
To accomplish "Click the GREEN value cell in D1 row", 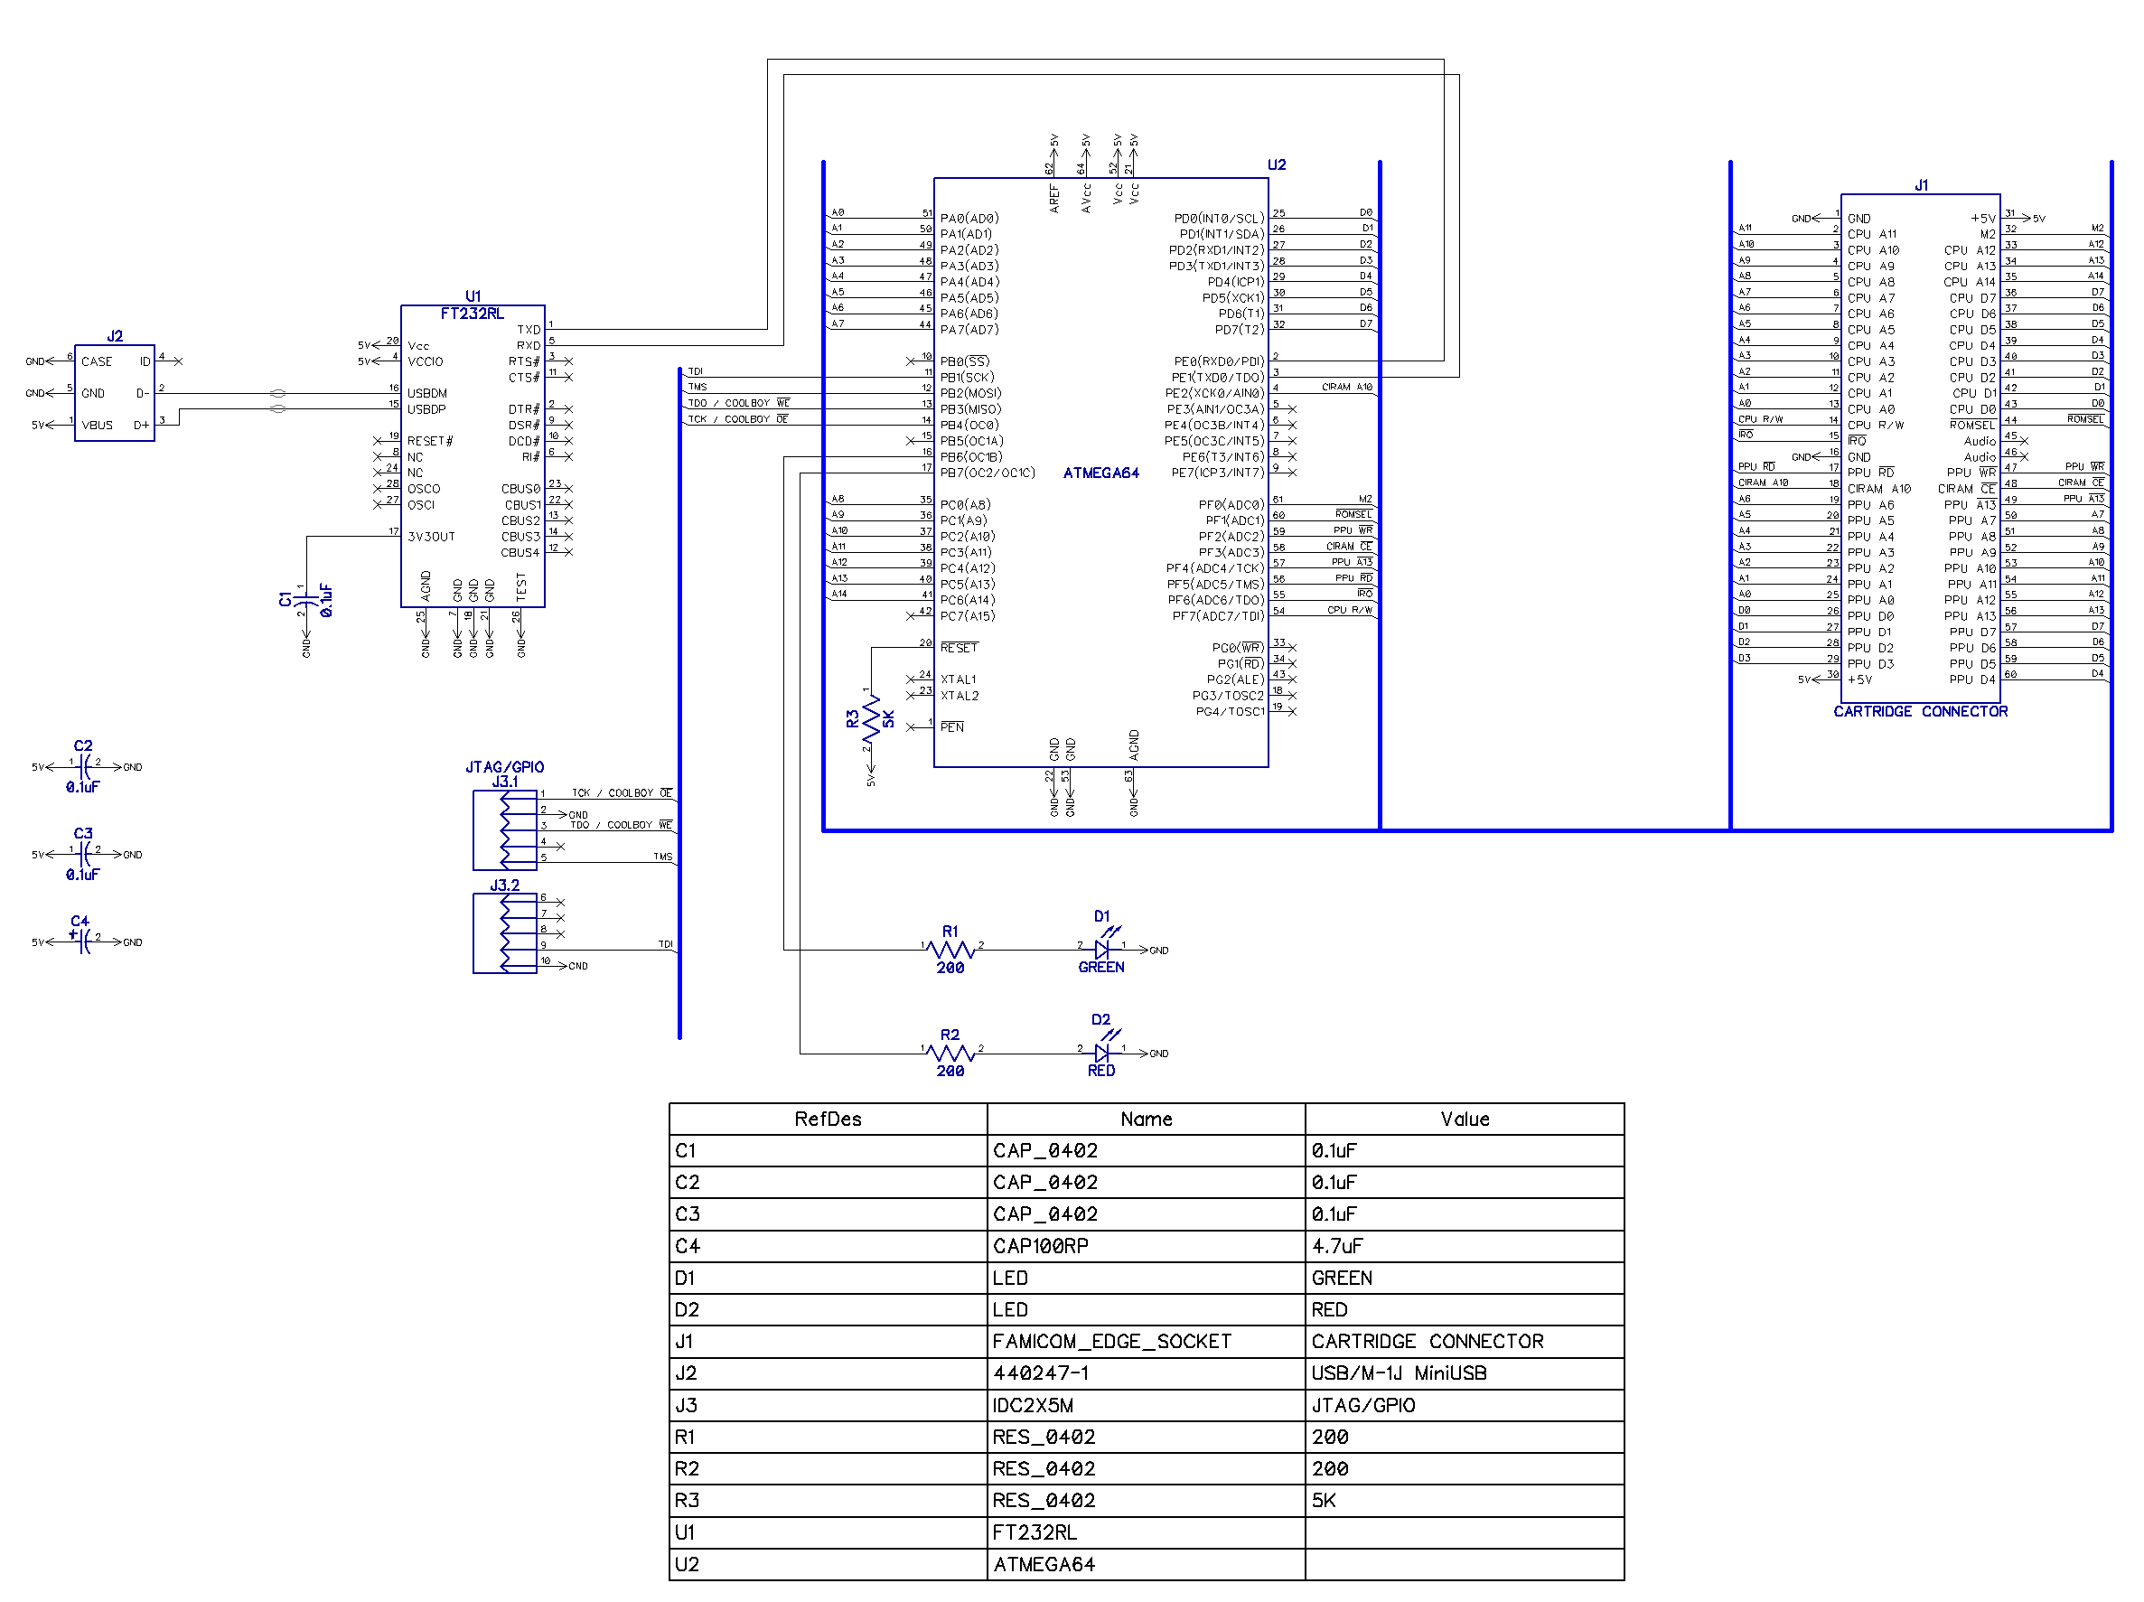I will pyautogui.click(x=1465, y=1278).
